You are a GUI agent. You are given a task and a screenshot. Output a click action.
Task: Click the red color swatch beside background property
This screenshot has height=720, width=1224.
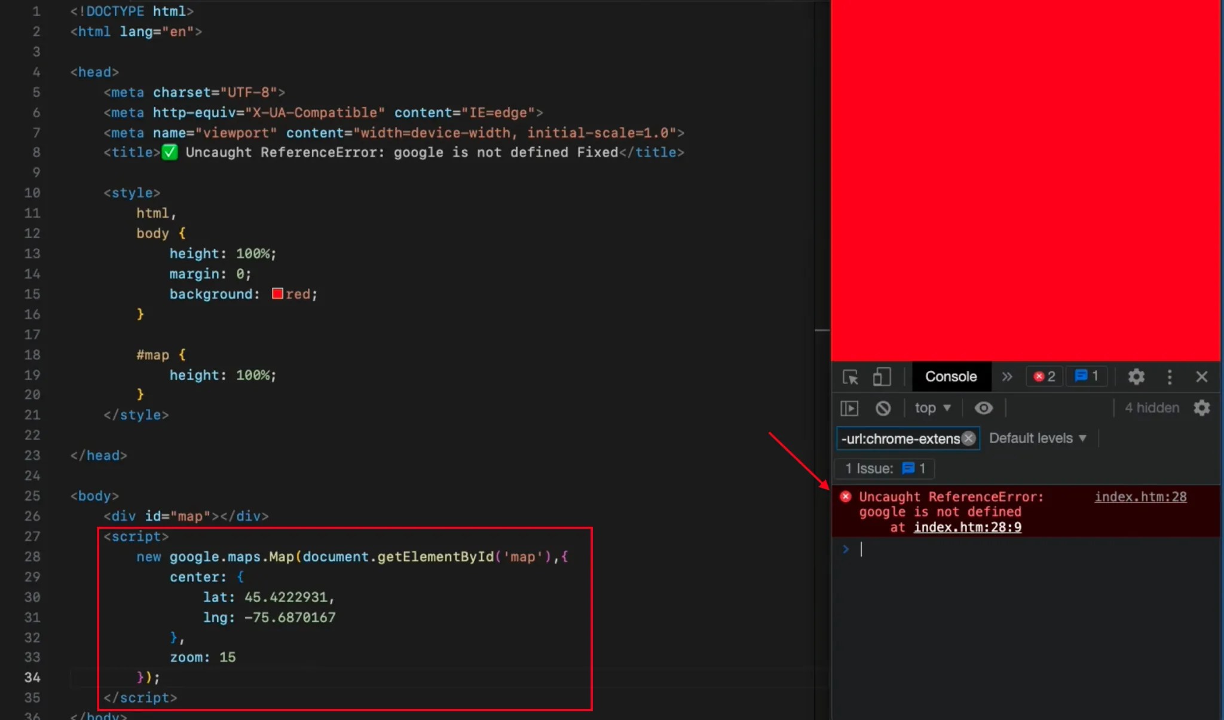tap(277, 293)
